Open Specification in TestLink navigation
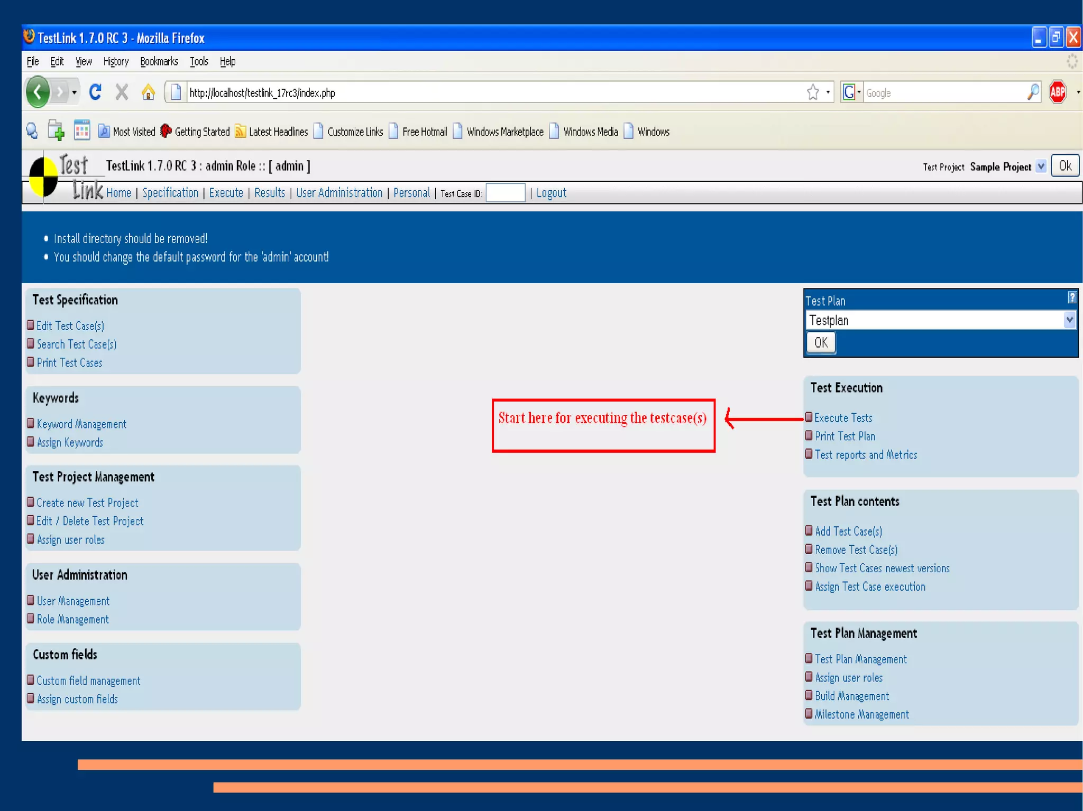This screenshot has width=1083, height=811. [170, 193]
